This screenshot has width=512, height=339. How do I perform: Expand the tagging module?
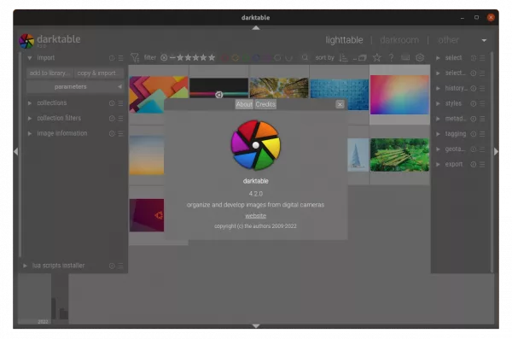439,134
